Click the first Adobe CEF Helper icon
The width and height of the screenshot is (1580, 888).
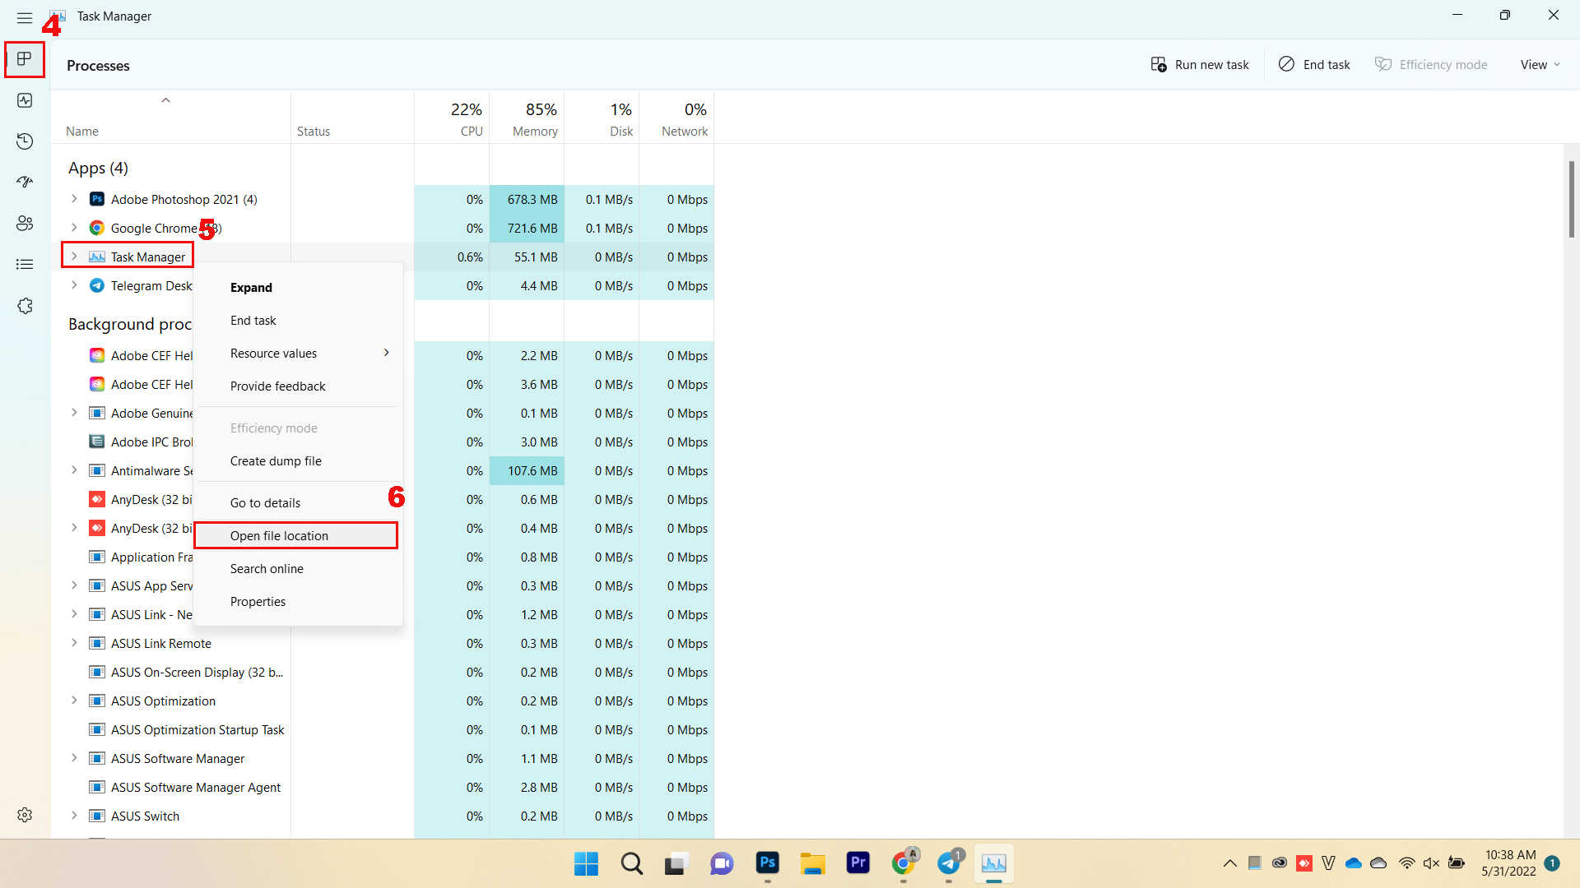click(97, 356)
